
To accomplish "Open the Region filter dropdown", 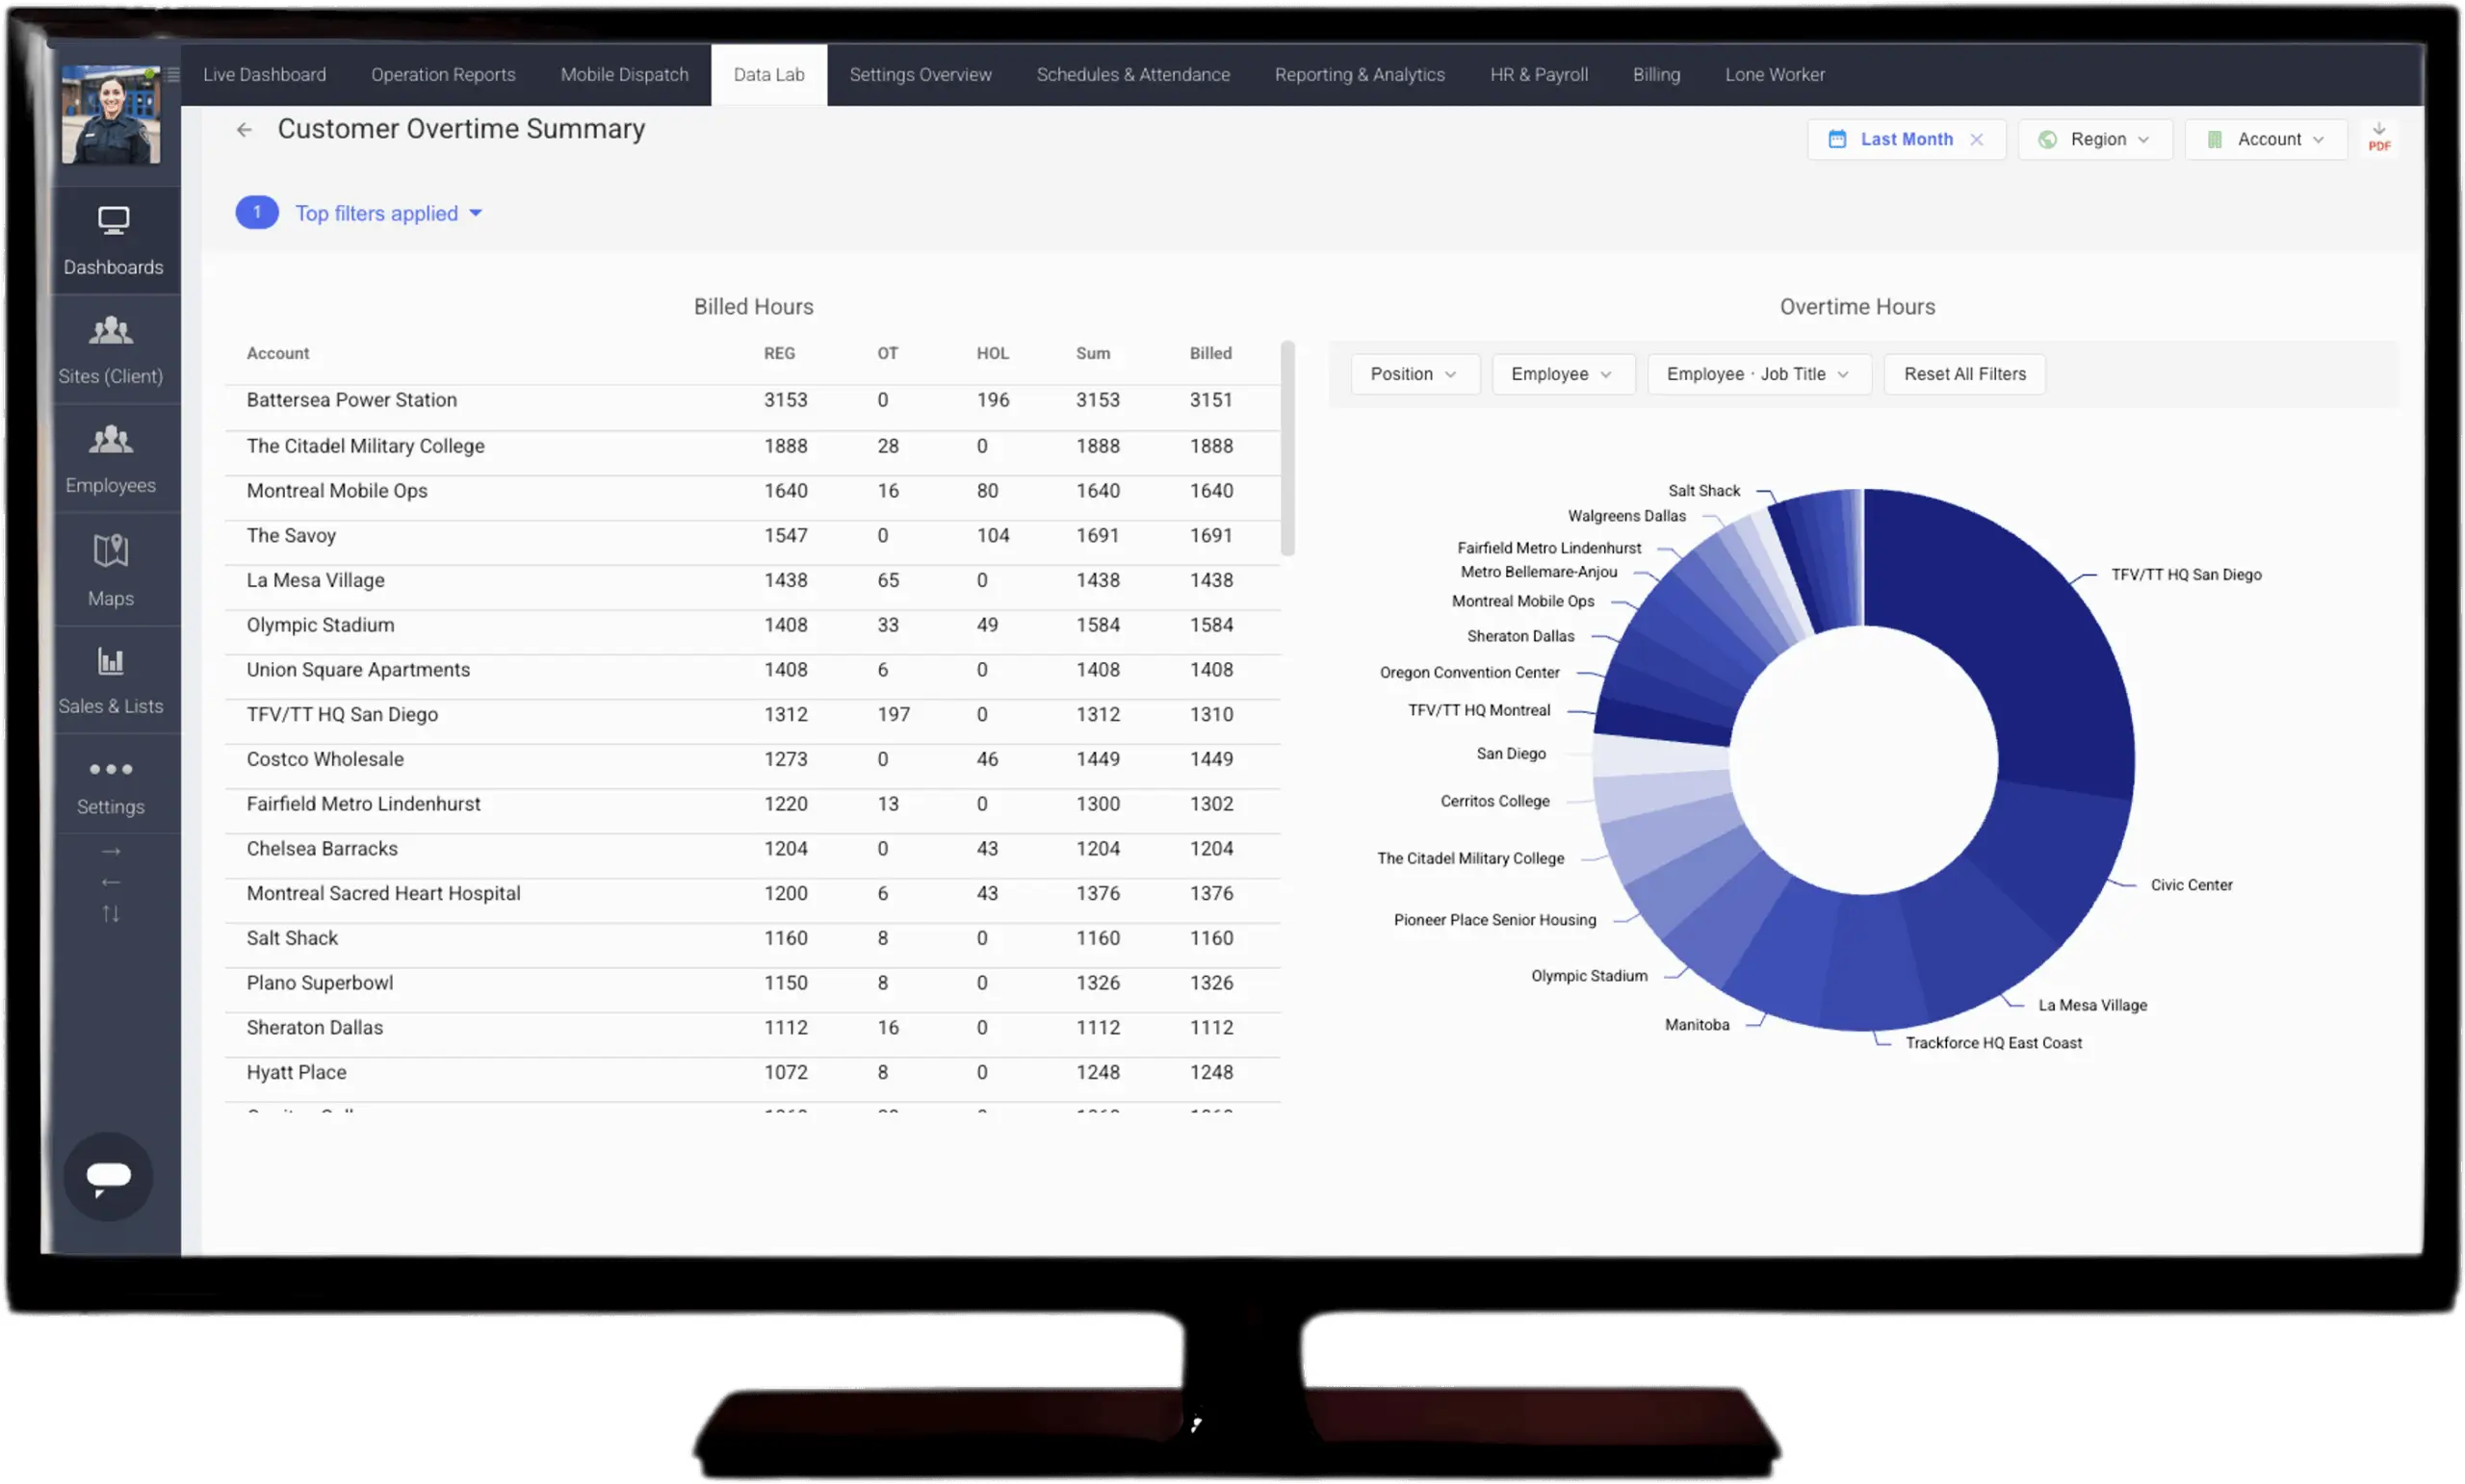I will (2095, 140).
